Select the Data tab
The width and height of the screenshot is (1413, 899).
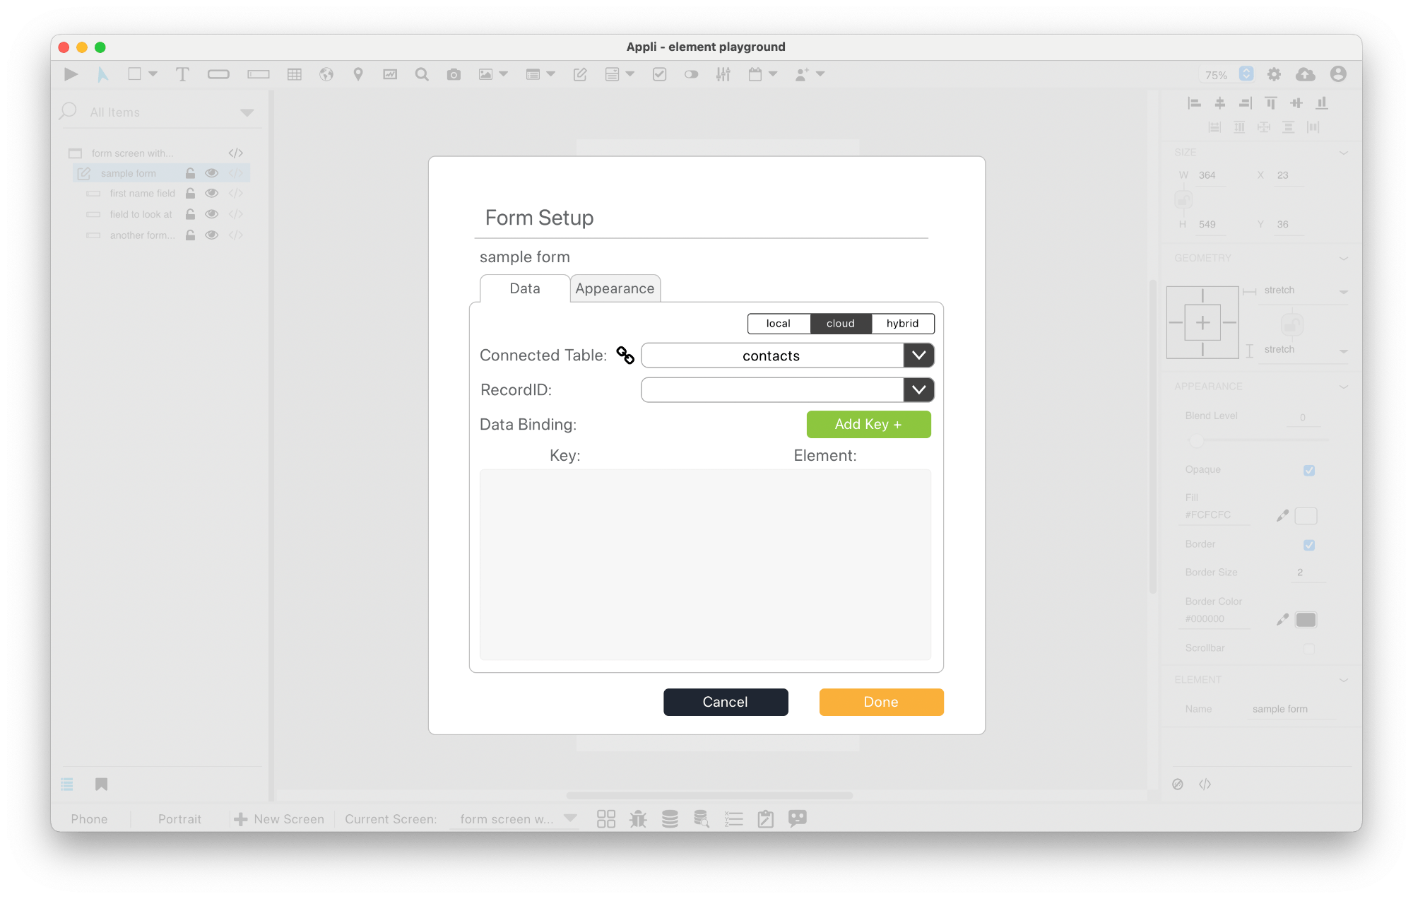coord(524,288)
